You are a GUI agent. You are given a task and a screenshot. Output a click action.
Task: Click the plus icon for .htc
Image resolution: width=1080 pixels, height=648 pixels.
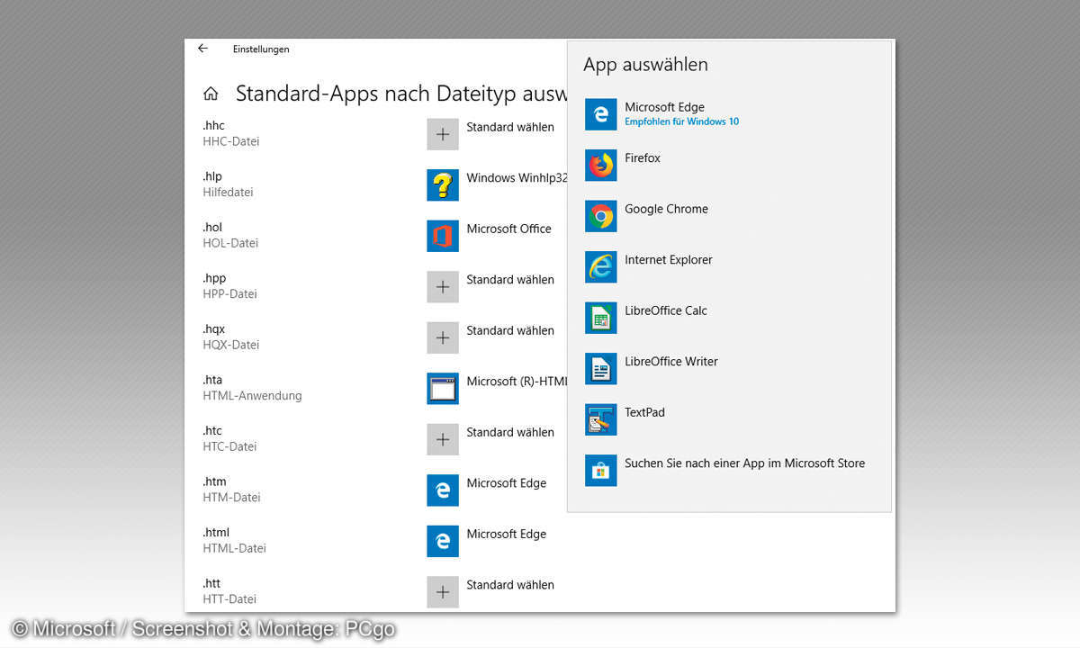point(443,439)
